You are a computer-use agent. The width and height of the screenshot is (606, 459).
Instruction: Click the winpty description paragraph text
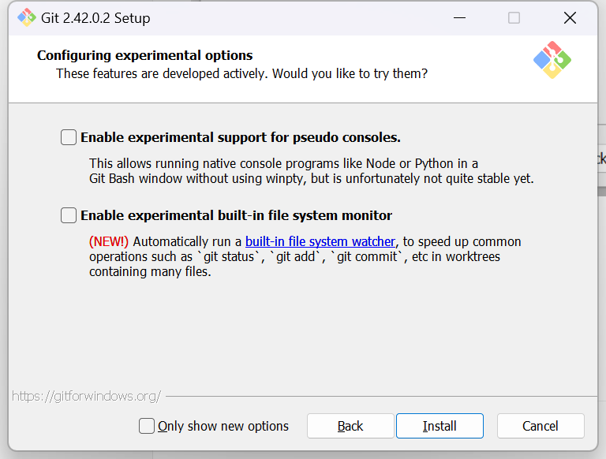pos(311,171)
